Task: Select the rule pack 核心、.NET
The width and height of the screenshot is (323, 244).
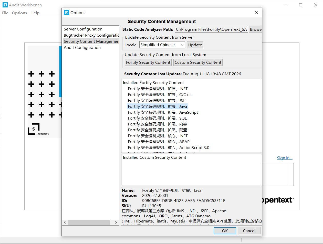Action: click(x=158, y=136)
